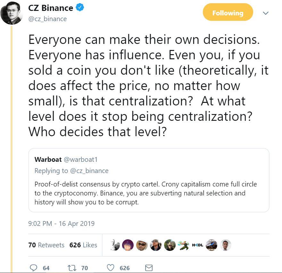Expand the tweet options chevron

click(266, 13)
